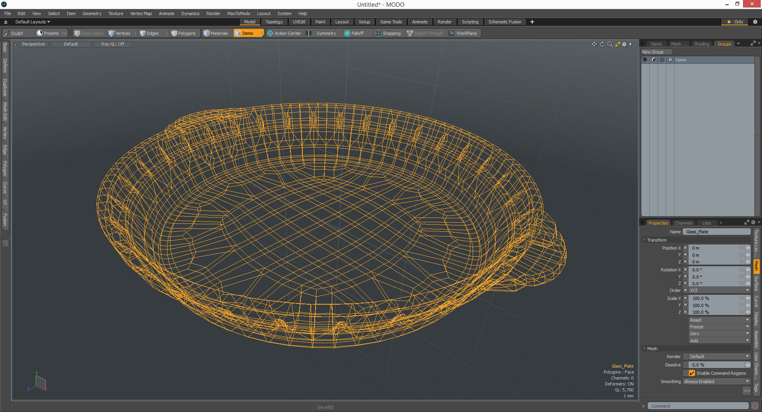Open the Reset dropdown
This screenshot has height=412, width=762.
pyautogui.click(x=719, y=320)
